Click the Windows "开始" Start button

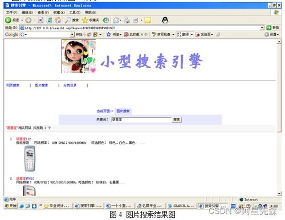point(11,206)
